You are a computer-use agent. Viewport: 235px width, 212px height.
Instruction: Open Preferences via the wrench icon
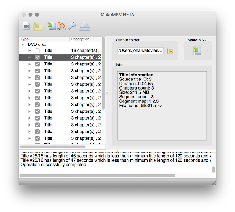coord(72,26)
